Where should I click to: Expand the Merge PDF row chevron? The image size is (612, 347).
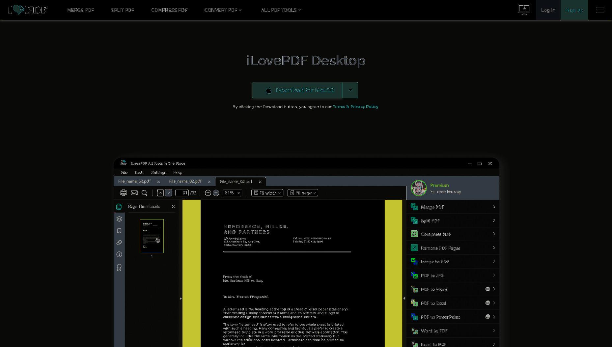(494, 207)
